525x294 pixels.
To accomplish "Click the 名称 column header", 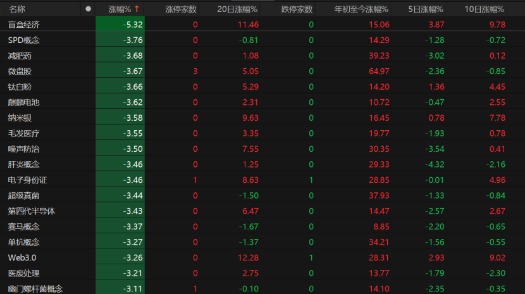I will pos(17,9).
